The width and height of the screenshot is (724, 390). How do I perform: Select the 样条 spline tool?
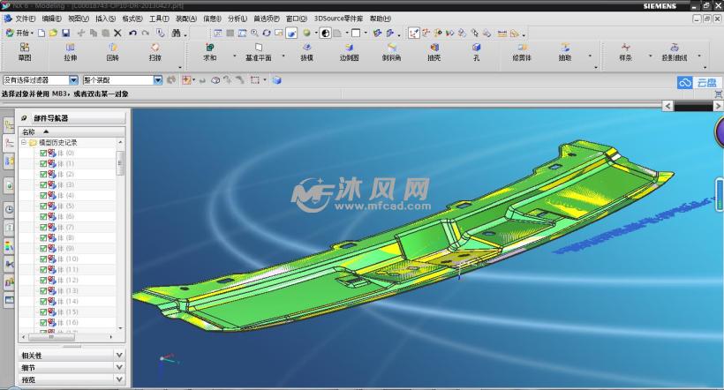click(x=625, y=52)
